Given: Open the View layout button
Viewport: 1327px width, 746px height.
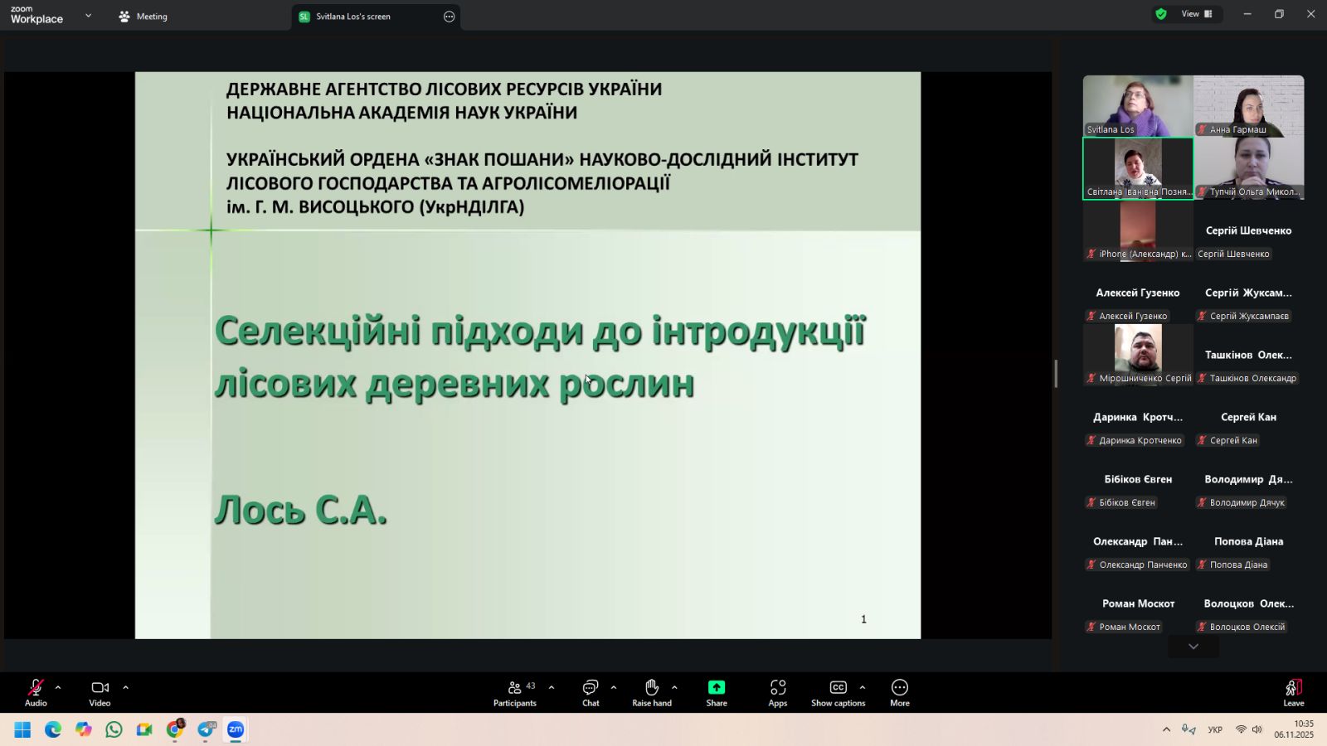Looking at the screenshot, I should (x=1197, y=14).
